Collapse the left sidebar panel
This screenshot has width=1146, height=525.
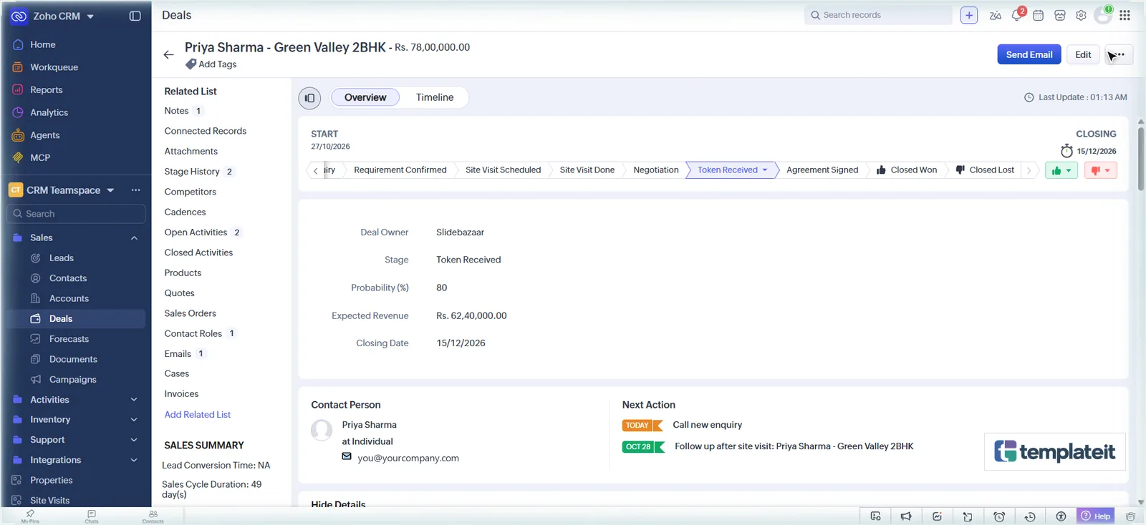pos(135,16)
